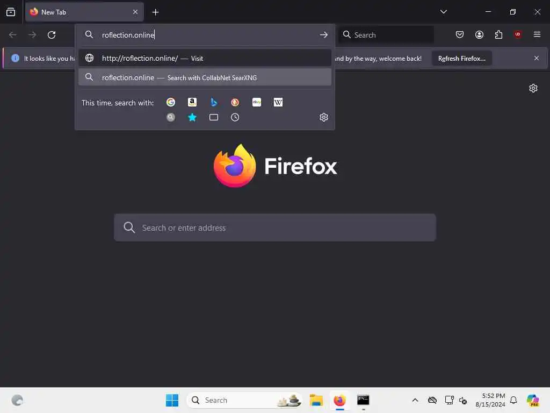Open search settings gear in the dropdown

pyautogui.click(x=323, y=117)
